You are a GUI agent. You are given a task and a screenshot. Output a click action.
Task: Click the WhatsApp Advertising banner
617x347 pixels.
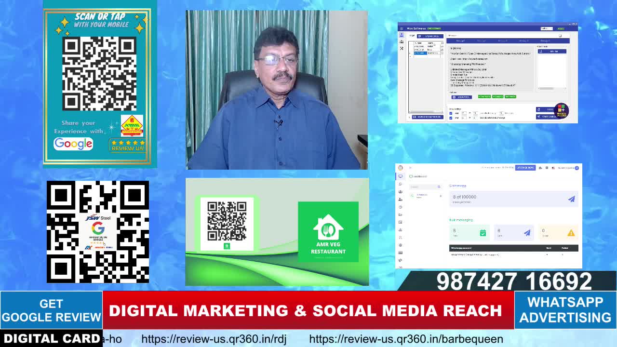point(565,310)
